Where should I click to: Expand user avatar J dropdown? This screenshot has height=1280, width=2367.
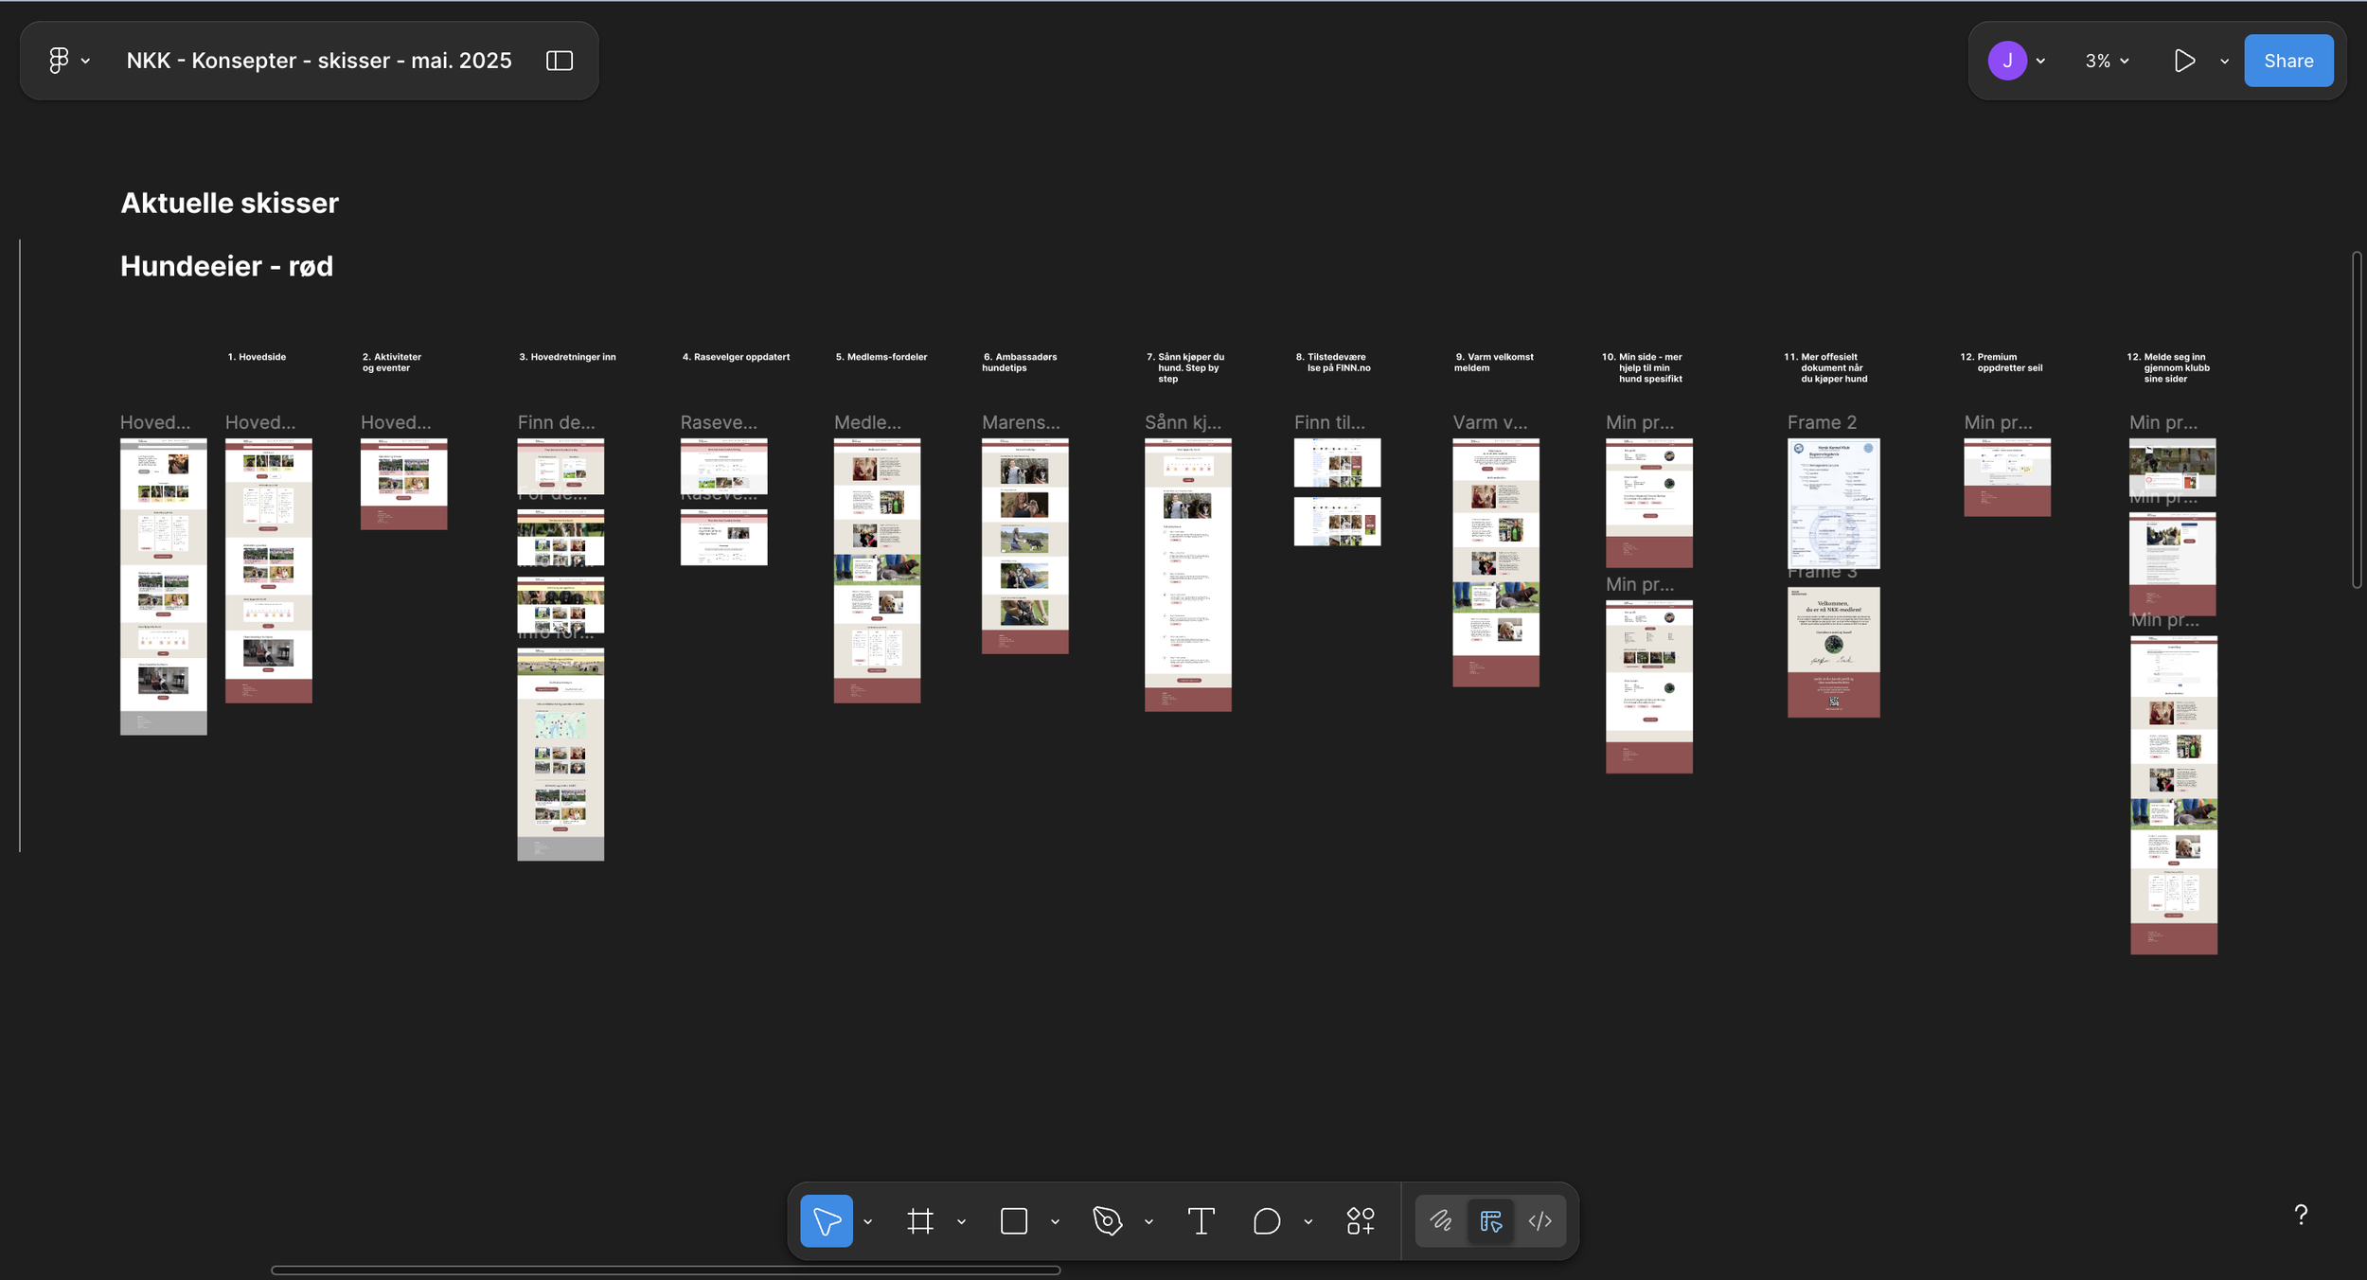click(x=2040, y=62)
